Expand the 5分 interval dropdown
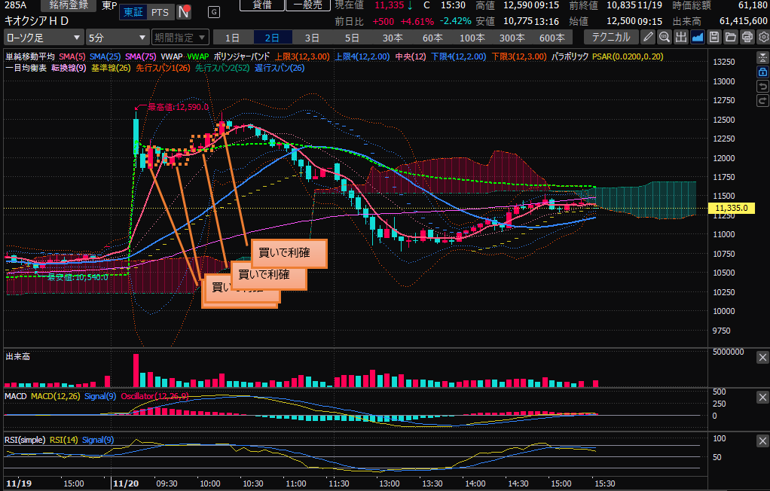This screenshot has height=491, width=770. 117,37
